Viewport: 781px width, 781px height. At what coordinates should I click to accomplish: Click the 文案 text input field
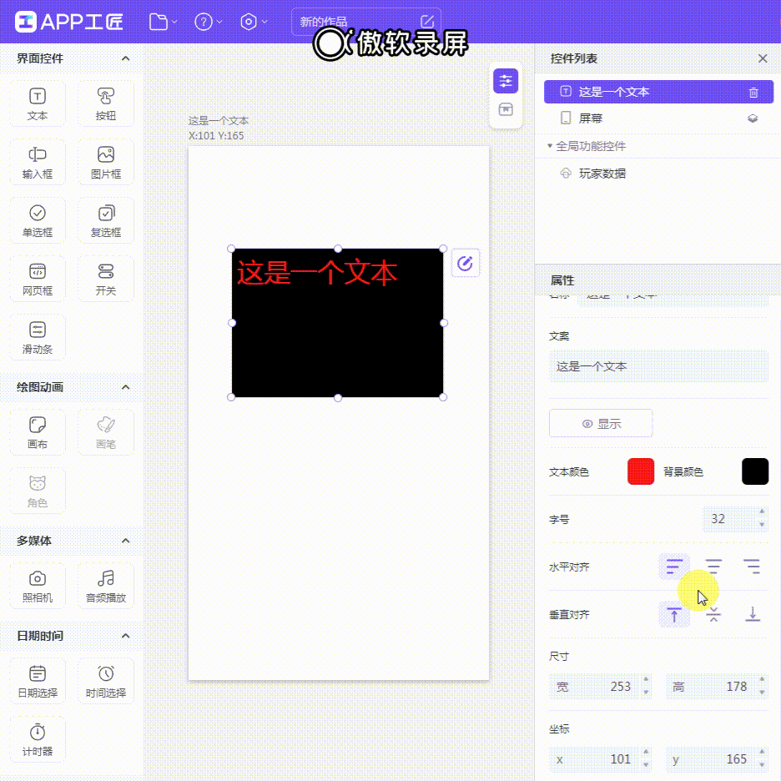tap(658, 366)
